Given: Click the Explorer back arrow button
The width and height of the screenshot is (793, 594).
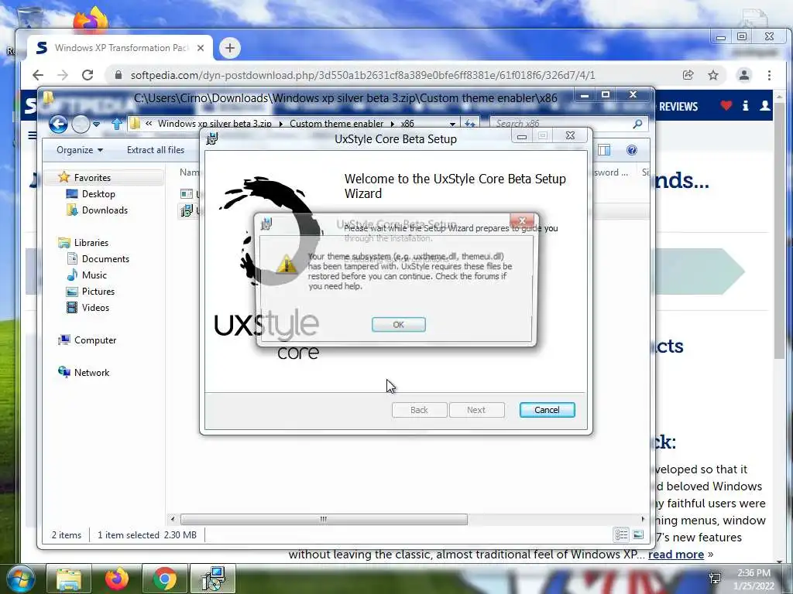Looking at the screenshot, I should point(58,124).
